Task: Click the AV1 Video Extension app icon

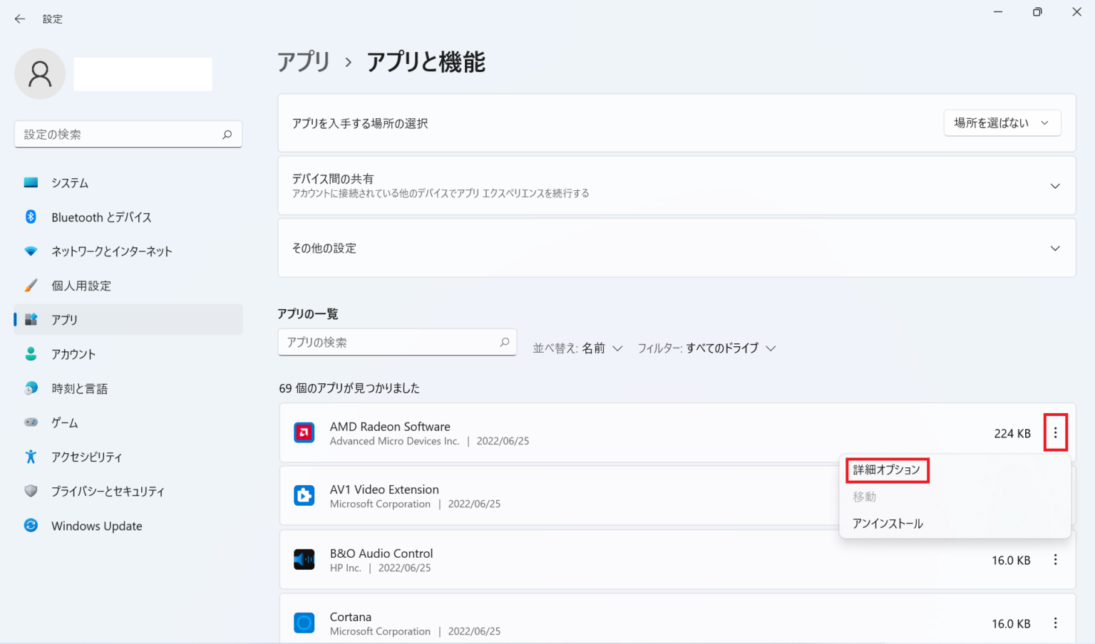Action: pyautogui.click(x=304, y=496)
